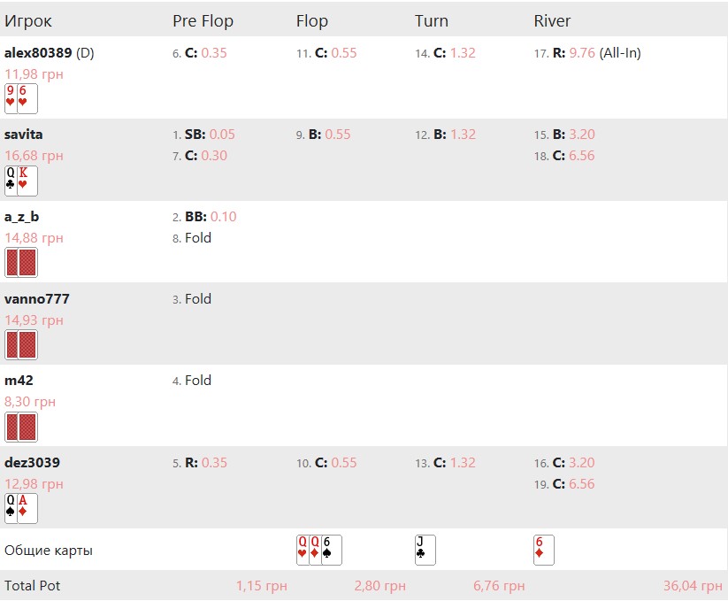
Task: Click the hidden cards of a_z_b
Action: coord(21,262)
